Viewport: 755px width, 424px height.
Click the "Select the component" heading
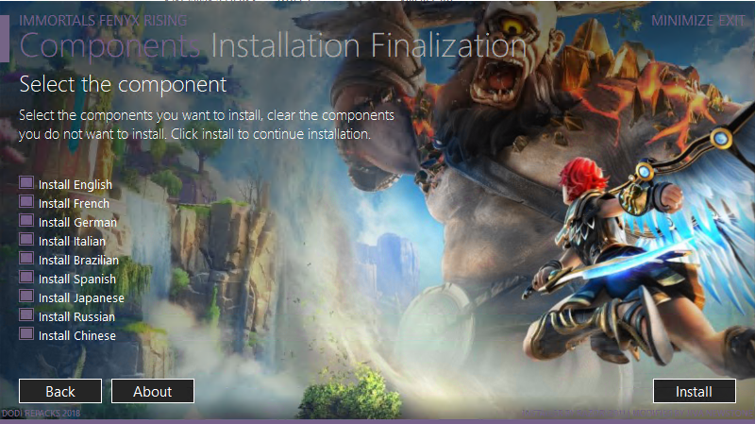tap(123, 85)
